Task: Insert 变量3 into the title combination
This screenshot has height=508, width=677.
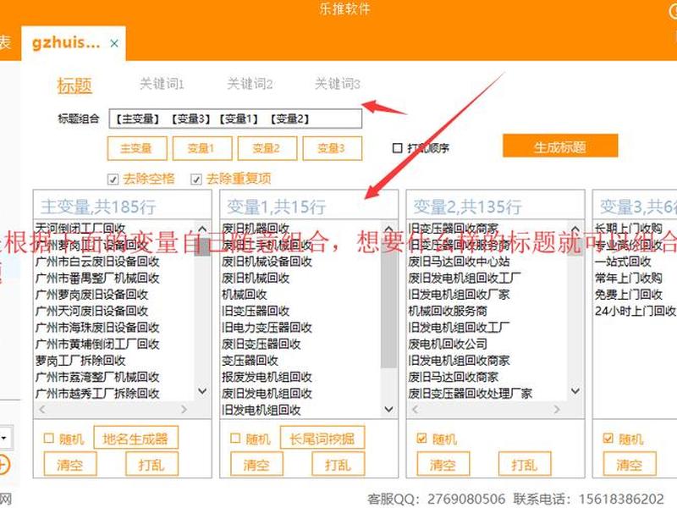Action: 333,148
